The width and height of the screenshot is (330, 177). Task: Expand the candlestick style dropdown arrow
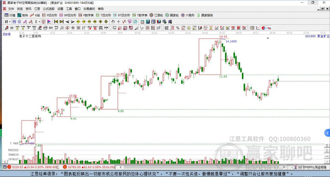[x=39, y=22]
